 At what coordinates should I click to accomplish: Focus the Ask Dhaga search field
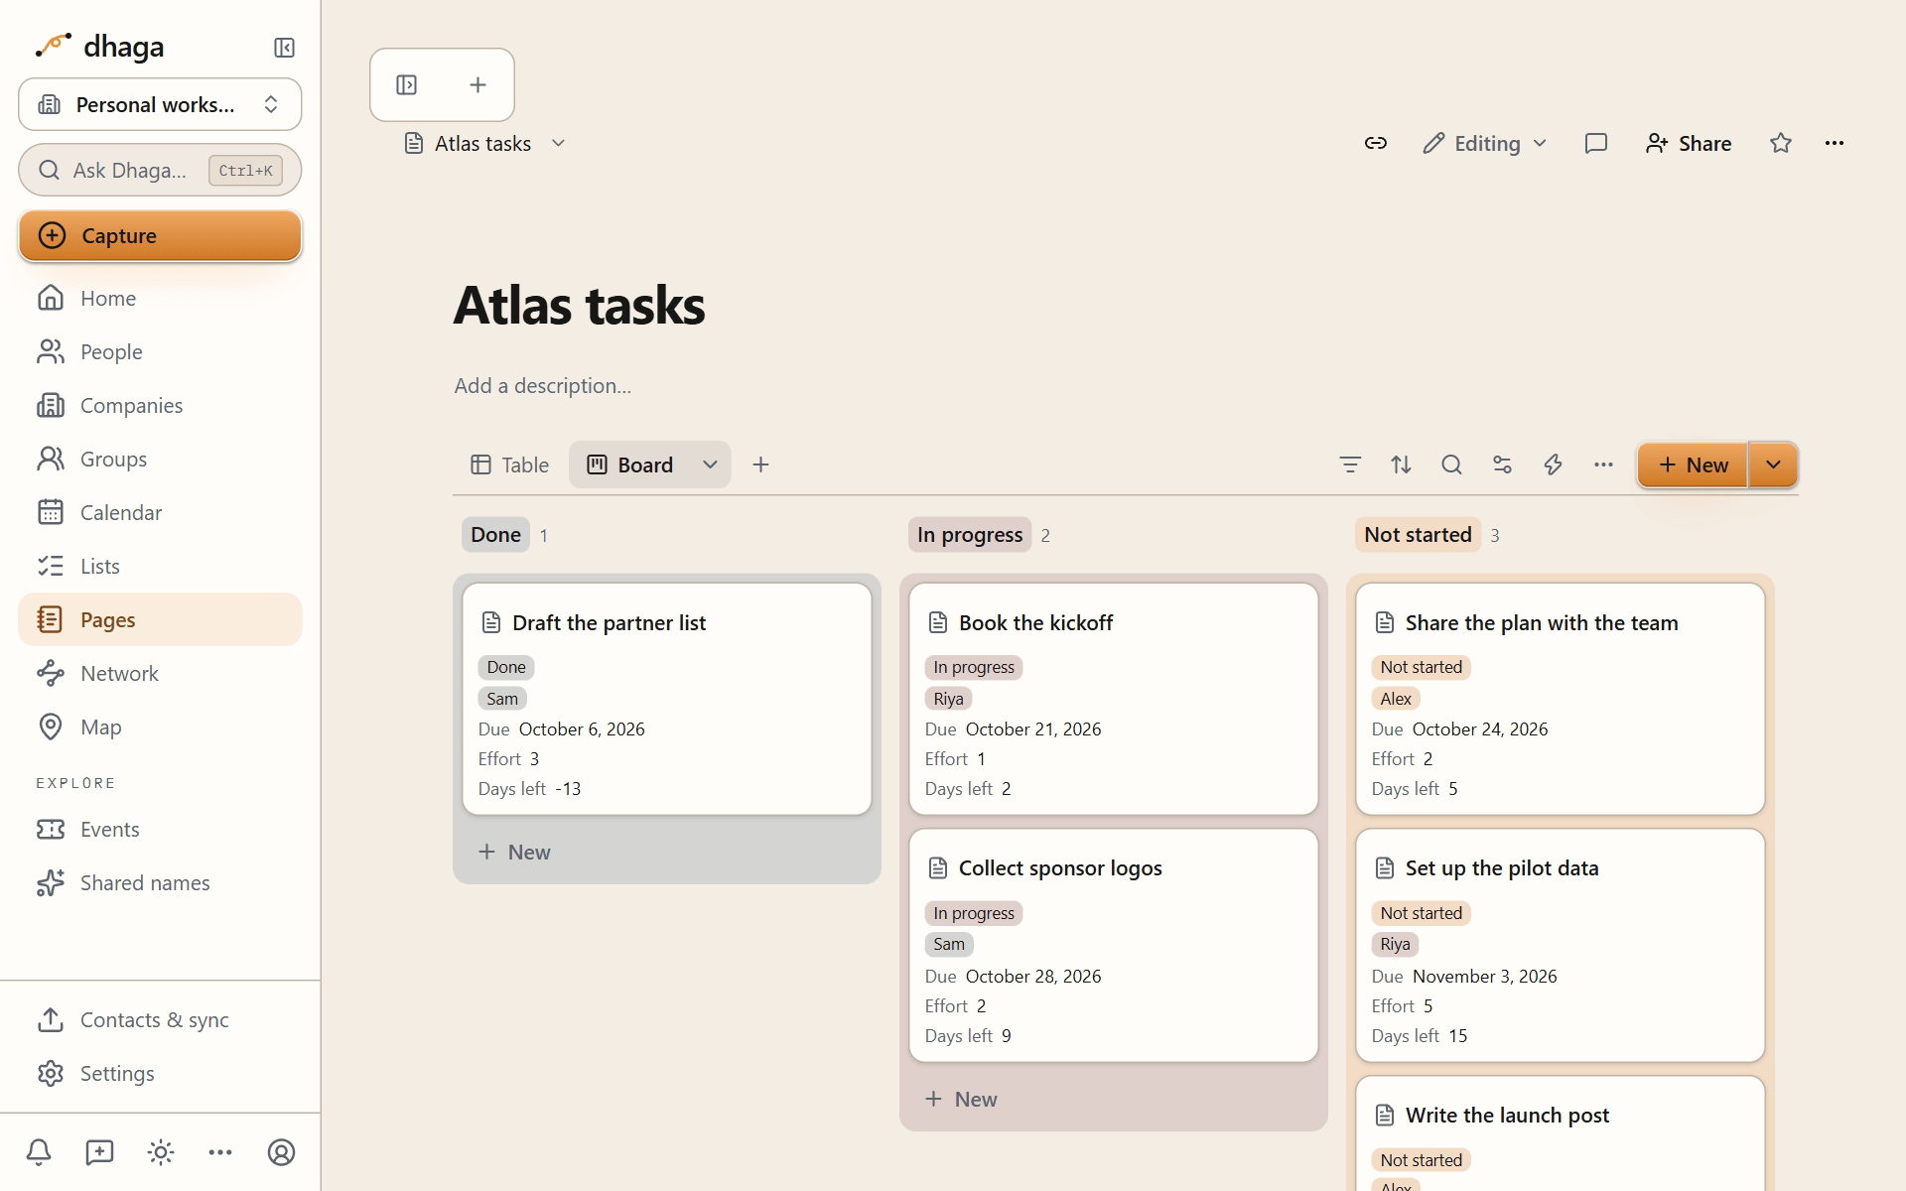pyautogui.click(x=160, y=171)
